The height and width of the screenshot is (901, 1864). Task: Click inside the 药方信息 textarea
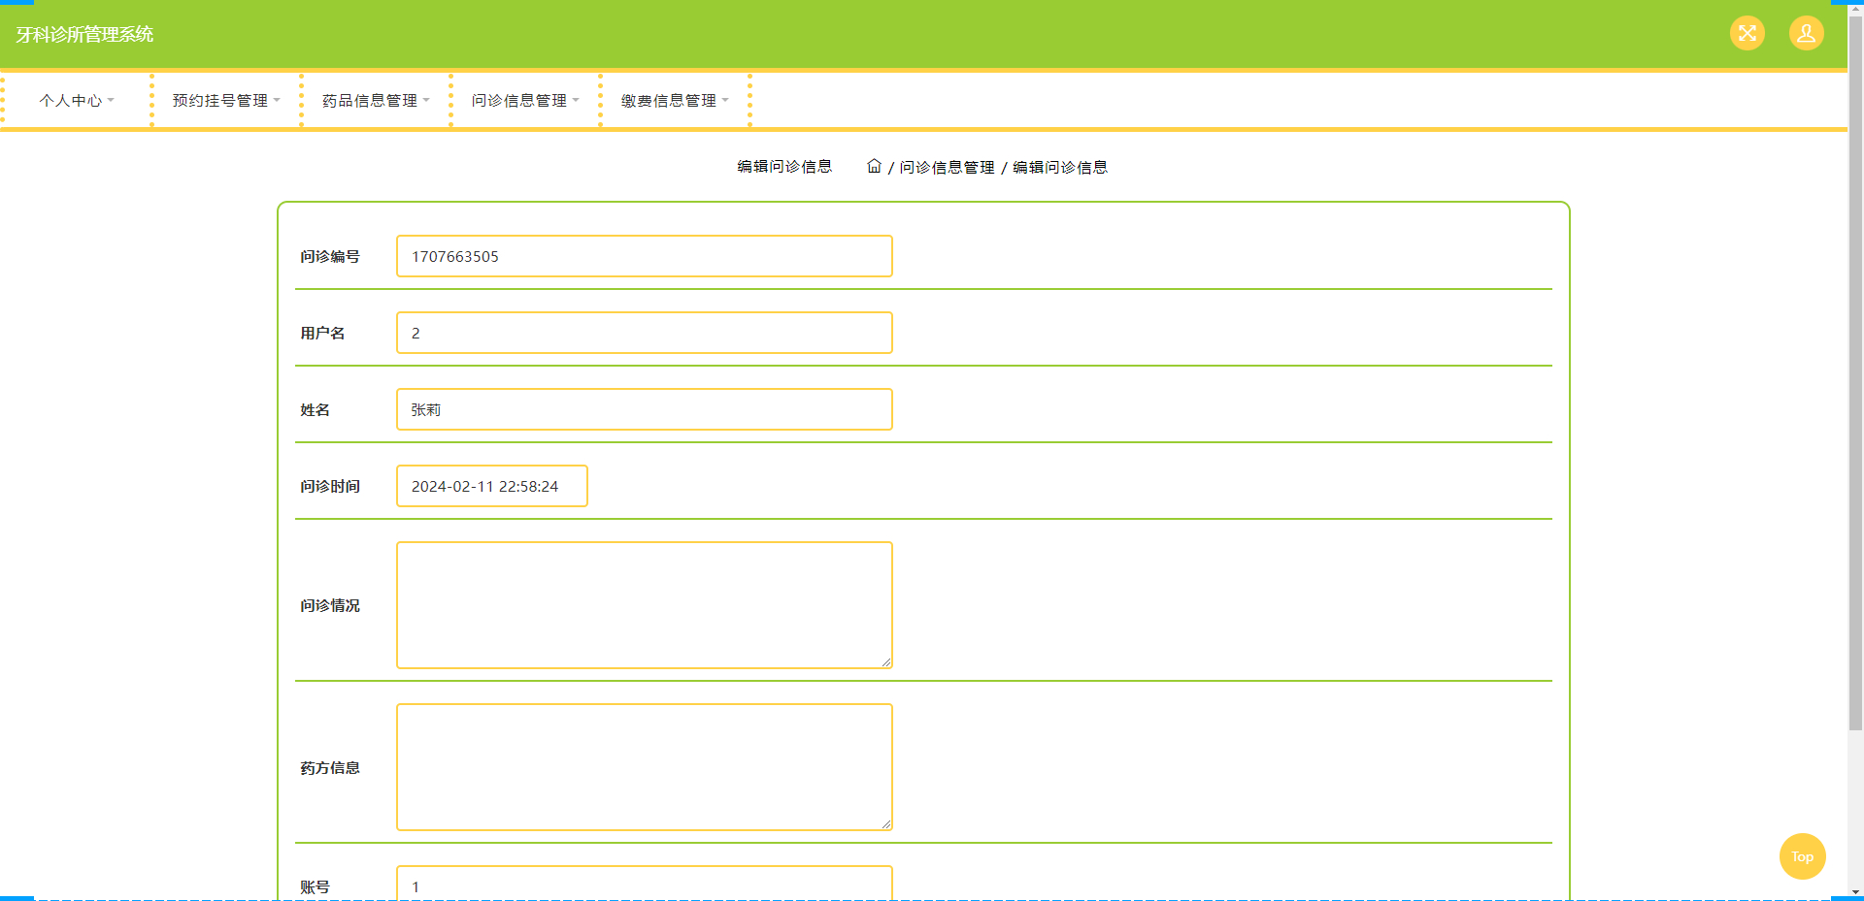click(645, 767)
